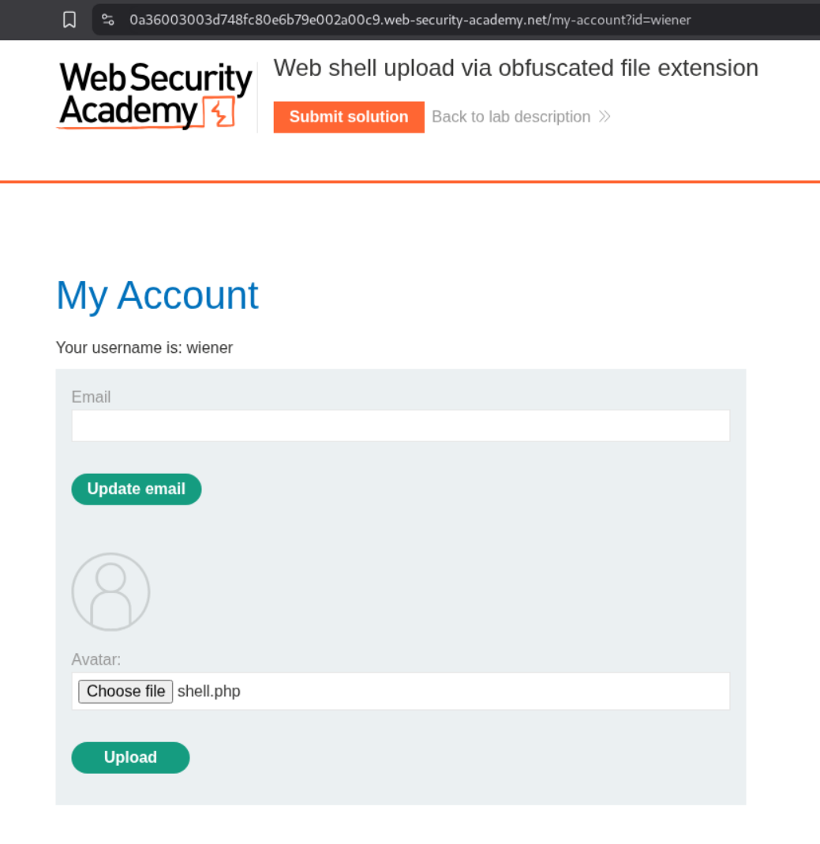This screenshot has width=820, height=844.
Task: Focus the browser address bar URL
Action: click(410, 20)
